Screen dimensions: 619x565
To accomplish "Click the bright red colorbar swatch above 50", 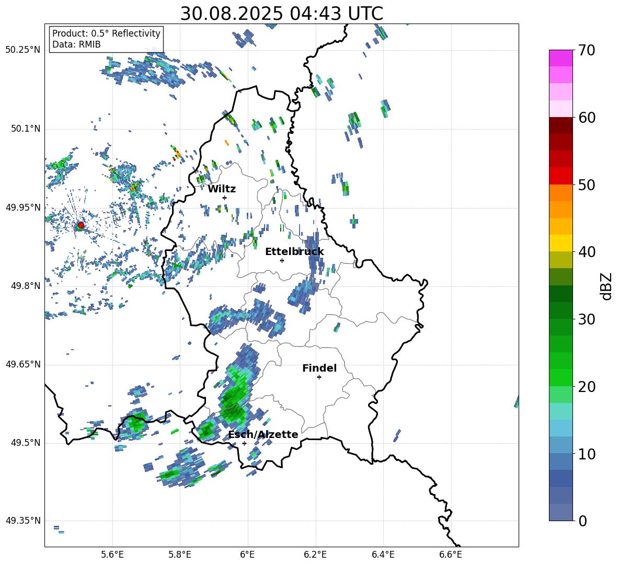I will click(x=561, y=176).
